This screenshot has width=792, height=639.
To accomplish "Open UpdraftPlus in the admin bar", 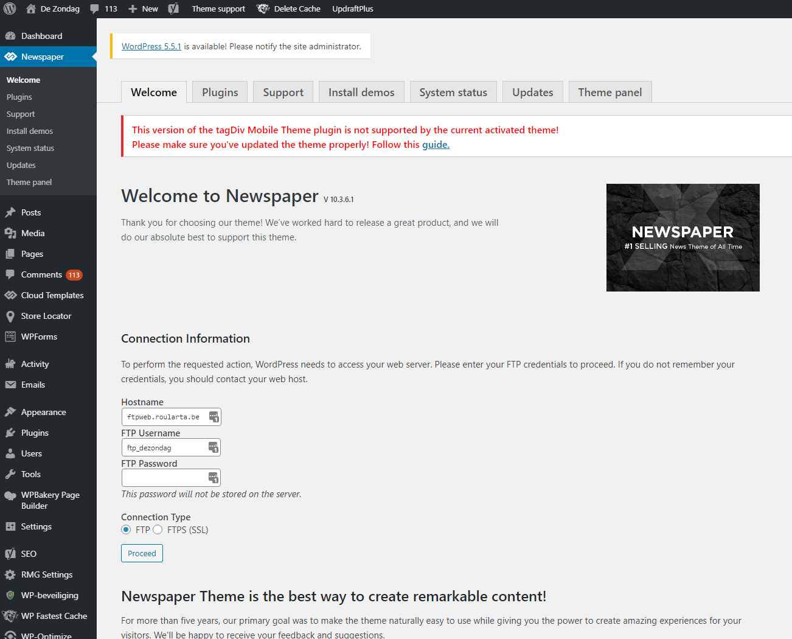I will pos(353,9).
